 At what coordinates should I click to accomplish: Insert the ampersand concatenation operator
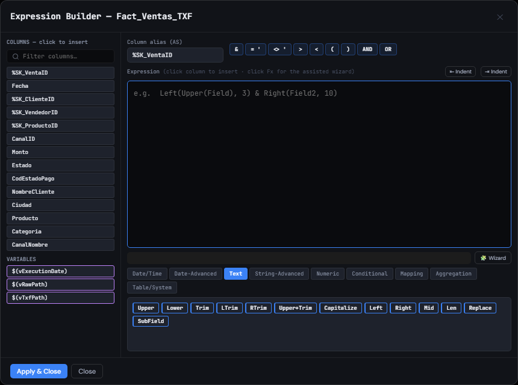(x=237, y=49)
